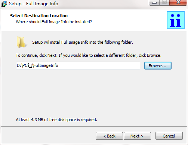Click the 'Setup will install Full Image Info' sentence

[83, 42]
